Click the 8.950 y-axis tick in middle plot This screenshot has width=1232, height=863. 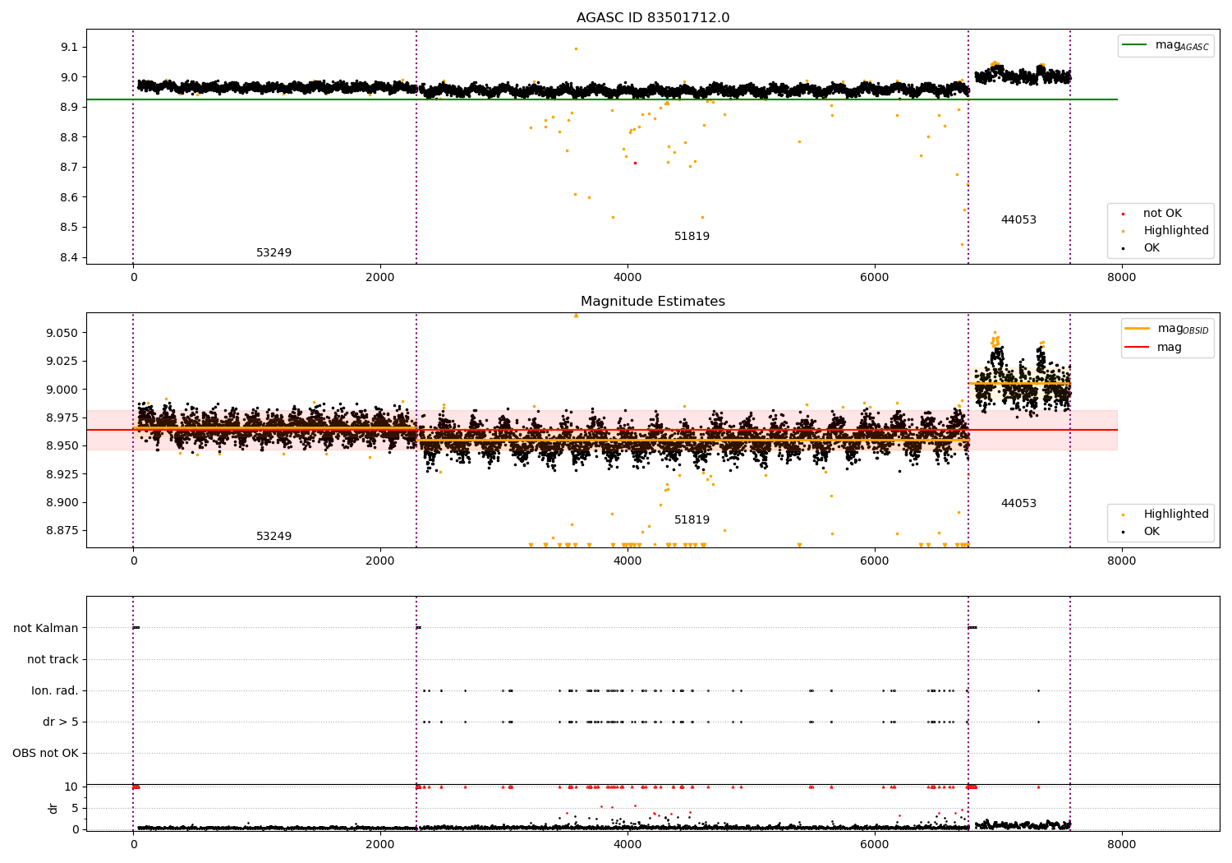[x=62, y=445]
